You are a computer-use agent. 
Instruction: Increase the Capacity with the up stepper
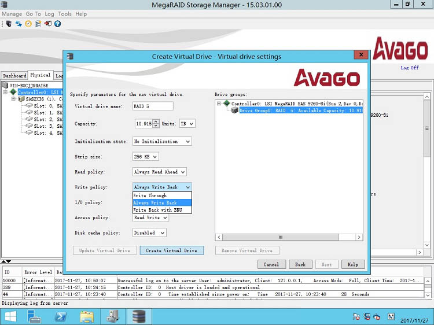[x=156, y=121]
